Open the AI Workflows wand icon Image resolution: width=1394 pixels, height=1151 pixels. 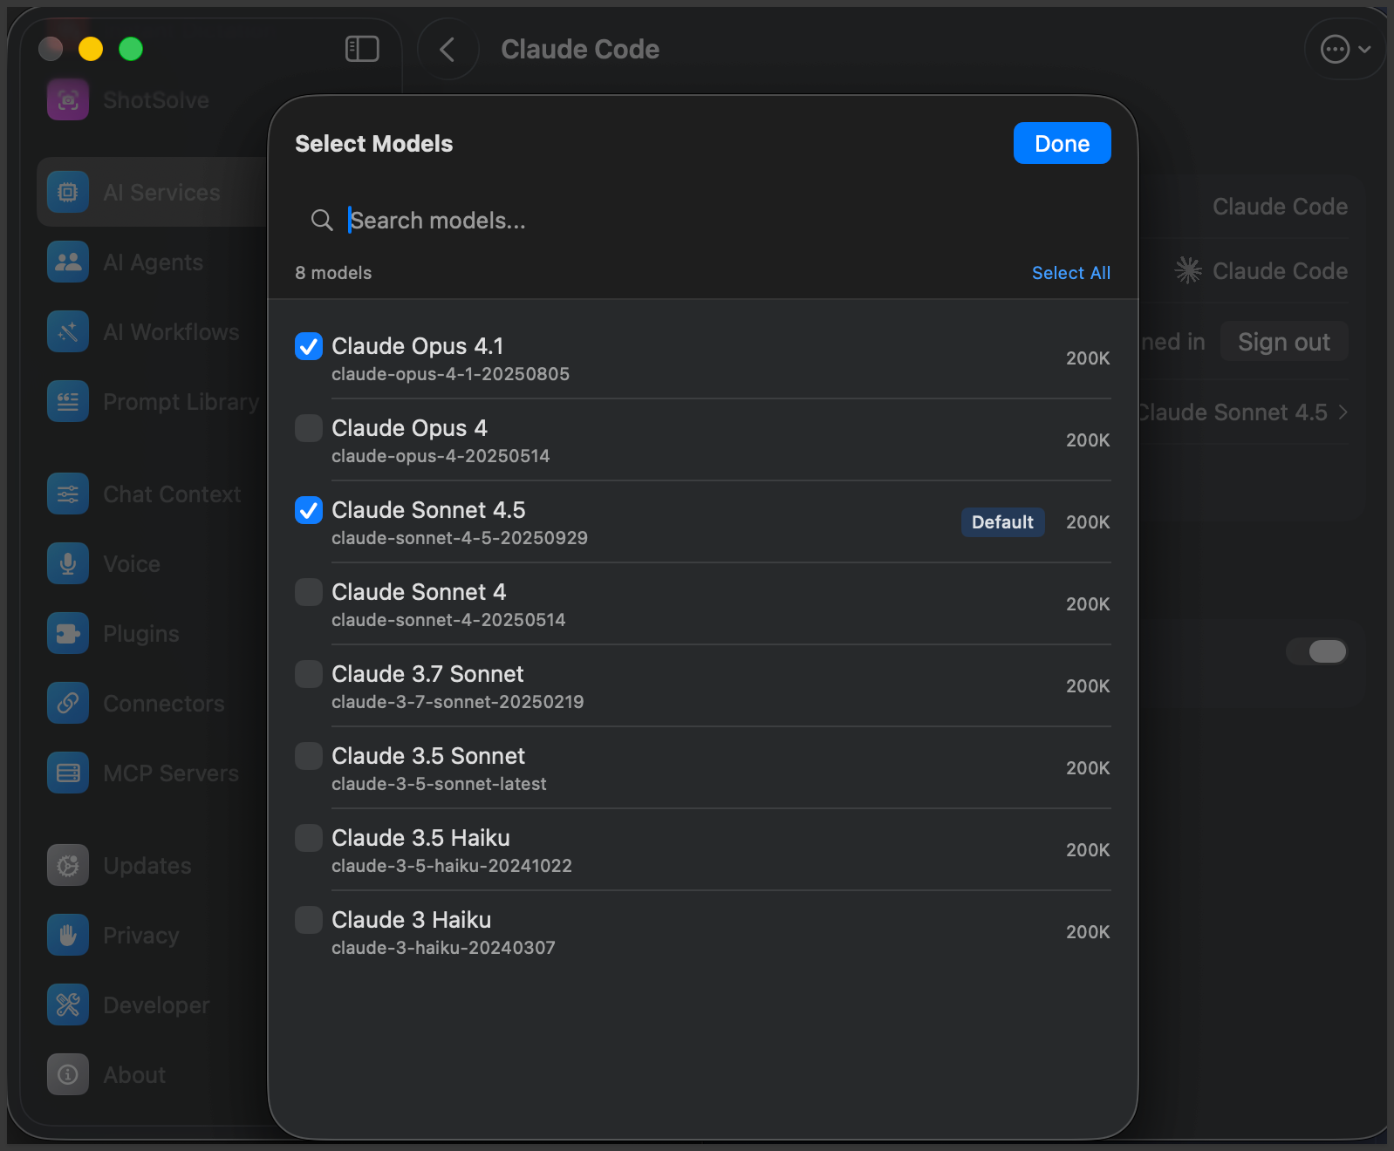[x=68, y=331]
